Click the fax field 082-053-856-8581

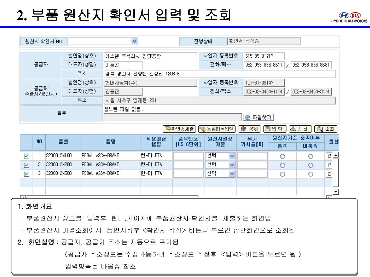pyautogui.click(x=311, y=65)
